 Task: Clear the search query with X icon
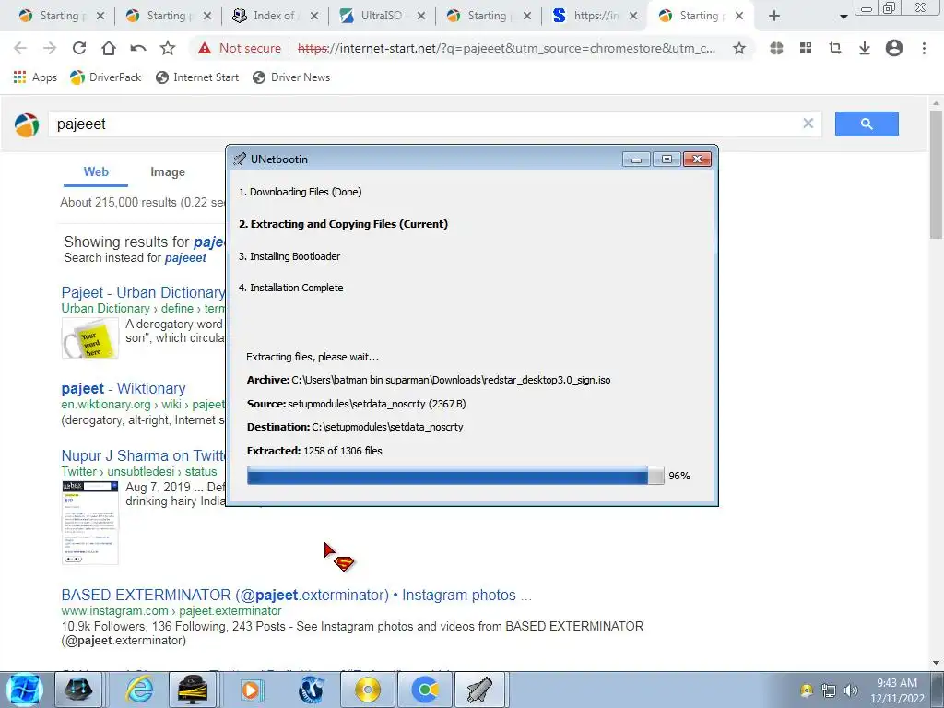coord(808,124)
